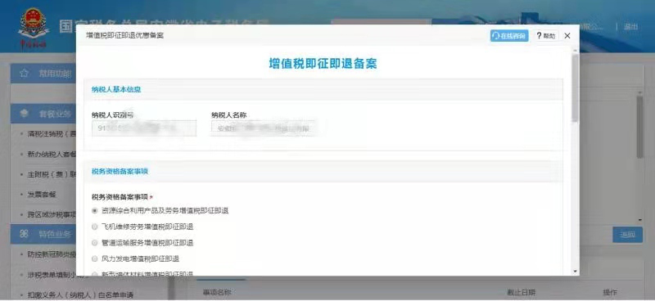Open 主附税联合申报 sidebar item
Image resolution: width=655 pixels, height=301 pixels.
pyautogui.click(x=52, y=174)
